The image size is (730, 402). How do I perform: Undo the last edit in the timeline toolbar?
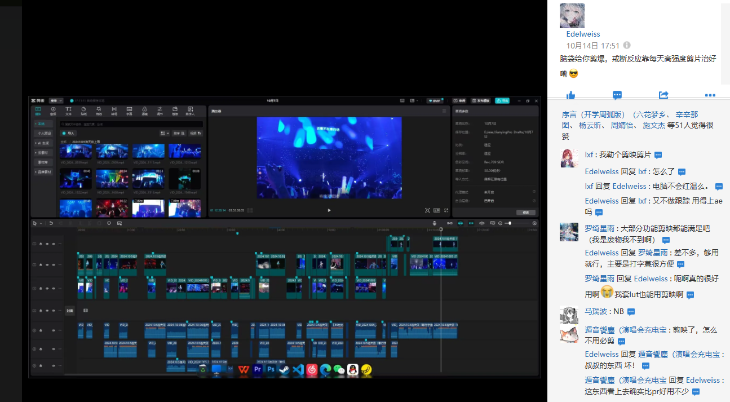pyautogui.click(x=51, y=223)
